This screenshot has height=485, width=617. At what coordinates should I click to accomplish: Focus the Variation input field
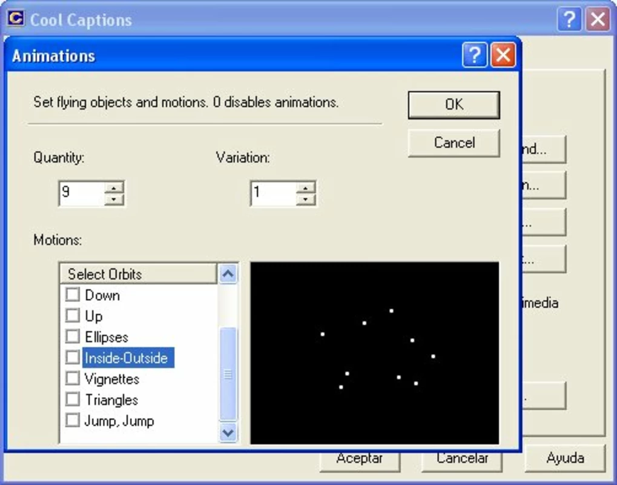(274, 193)
